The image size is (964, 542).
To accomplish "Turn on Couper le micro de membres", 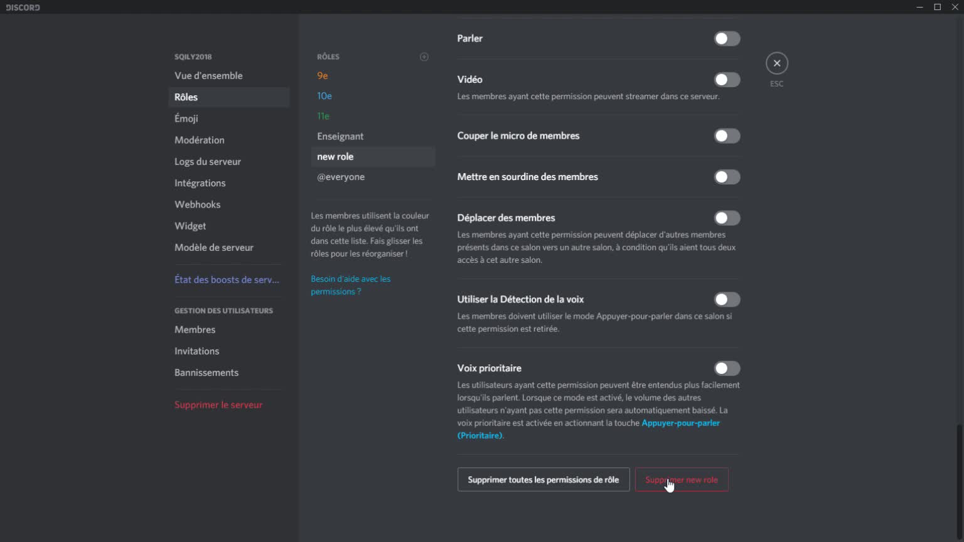I will click(x=727, y=136).
